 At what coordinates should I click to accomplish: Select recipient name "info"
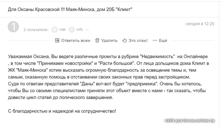coord(80,29)
